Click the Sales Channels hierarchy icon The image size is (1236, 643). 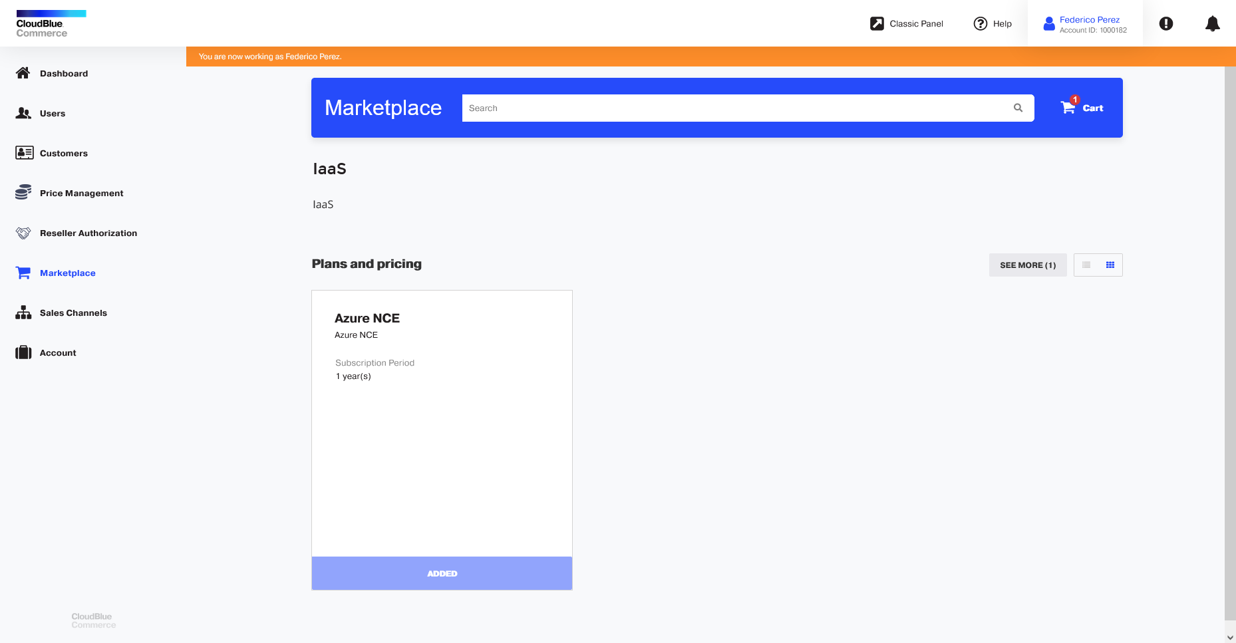pyautogui.click(x=23, y=313)
